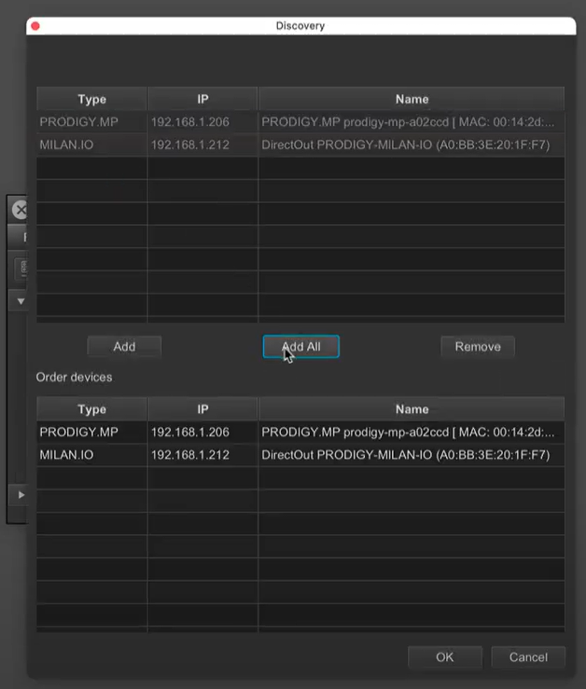Confirm with the OK button

445,657
